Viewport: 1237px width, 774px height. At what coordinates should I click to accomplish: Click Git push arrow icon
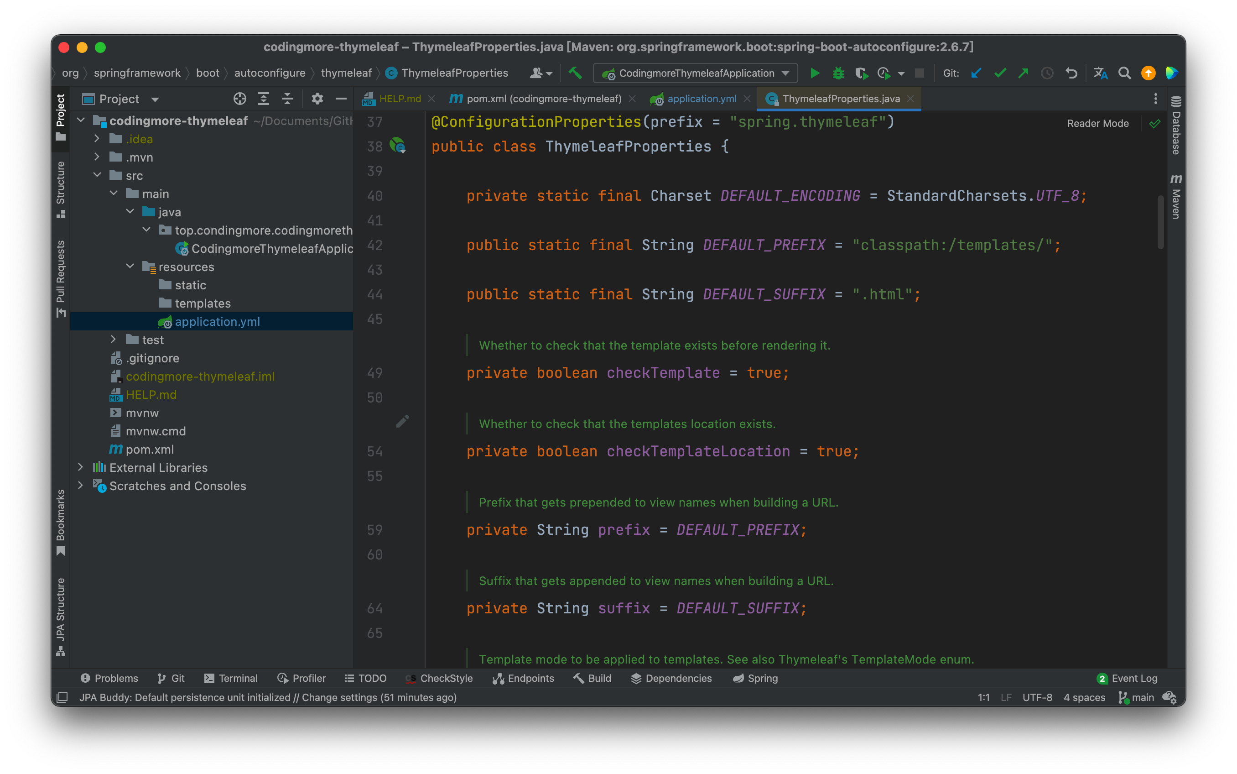[x=1023, y=73]
